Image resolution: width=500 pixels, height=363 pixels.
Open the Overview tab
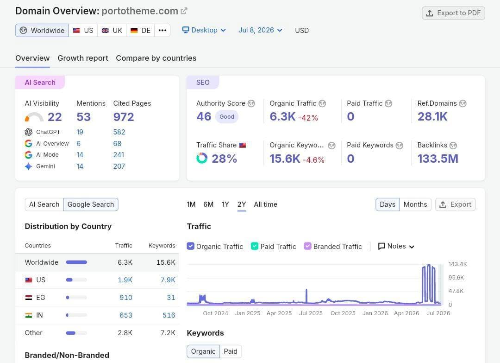pyautogui.click(x=32, y=58)
